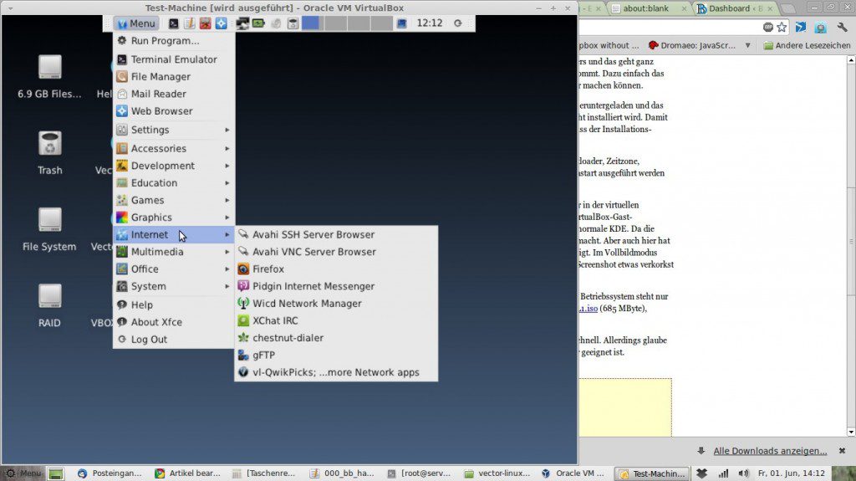
Task: Open the Xfce Menu button in the guest panel
Action: point(136,23)
